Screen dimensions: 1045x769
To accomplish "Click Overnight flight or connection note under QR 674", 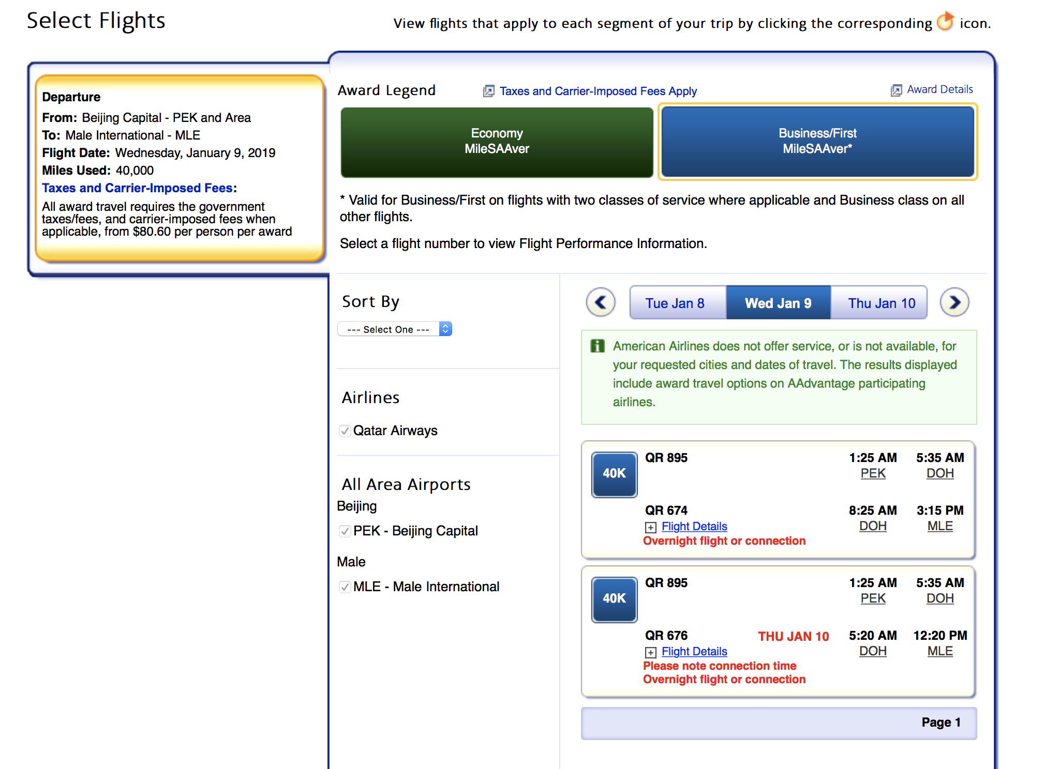I will point(724,541).
